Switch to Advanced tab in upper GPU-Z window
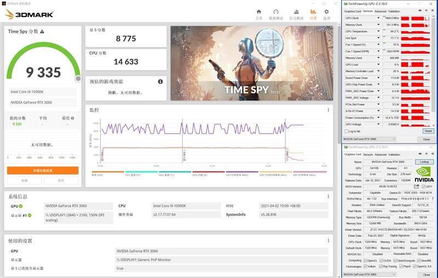This screenshot has width=438, height=278. click(380, 11)
